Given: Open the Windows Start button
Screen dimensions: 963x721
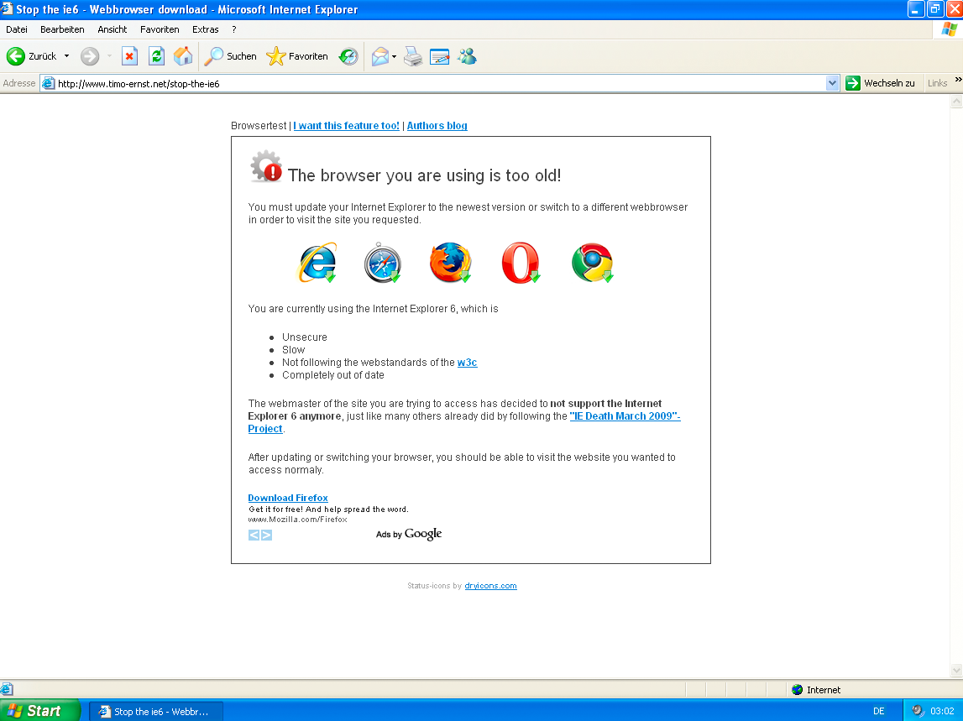Looking at the screenshot, I should click(x=39, y=711).
